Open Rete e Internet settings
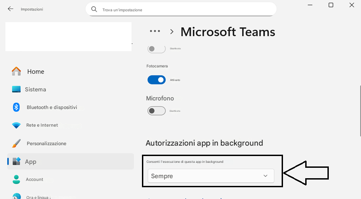 point(70,125)
